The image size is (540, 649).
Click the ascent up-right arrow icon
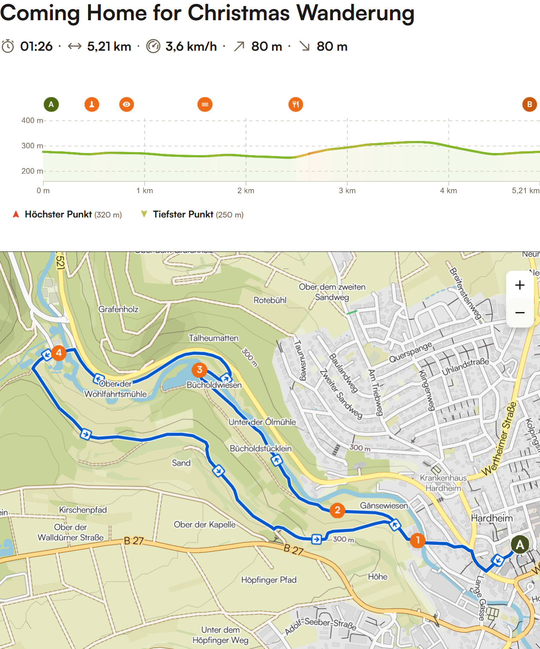[239, 46]
